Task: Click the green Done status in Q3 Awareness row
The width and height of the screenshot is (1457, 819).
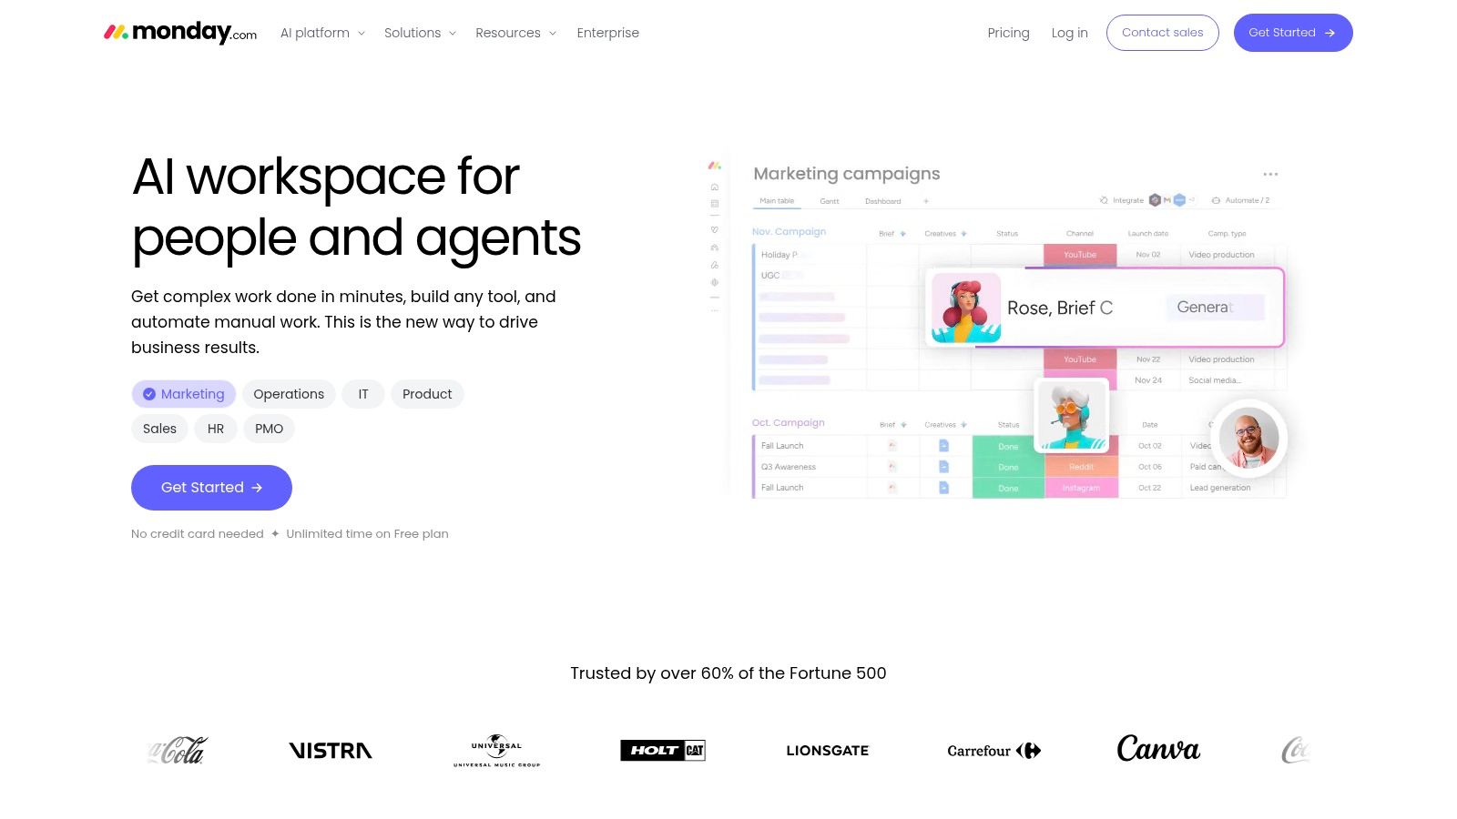Action: 1008,467
